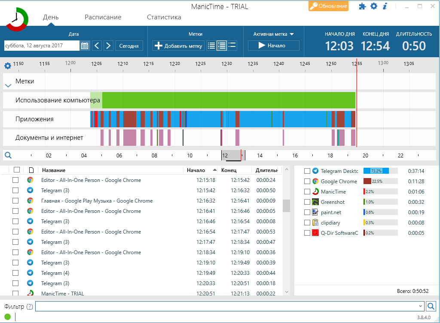Sort by the Название column header
Image resolution: width=440 pixels, height=323 pixels.
110,170
